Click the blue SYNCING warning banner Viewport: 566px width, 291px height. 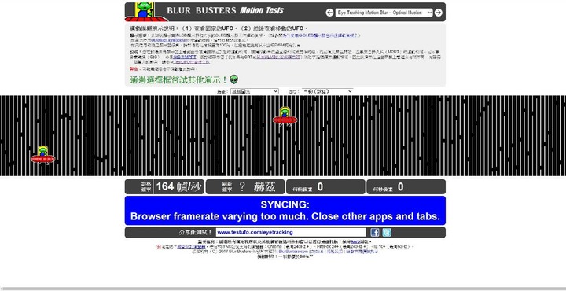point(285,211)
